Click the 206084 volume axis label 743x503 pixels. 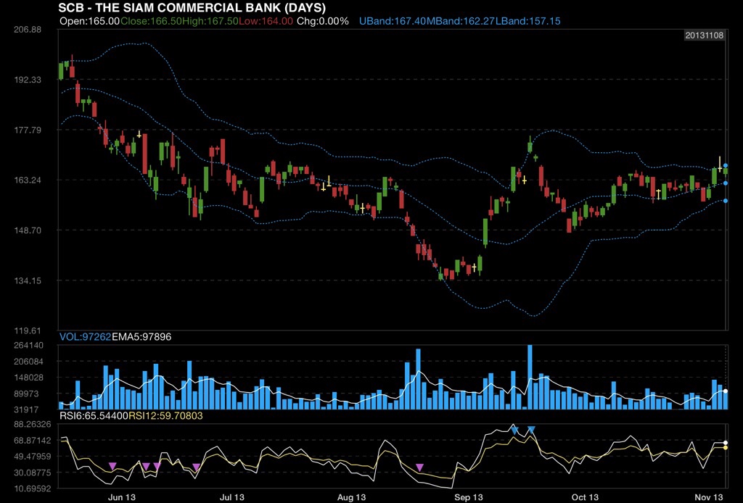28,362
